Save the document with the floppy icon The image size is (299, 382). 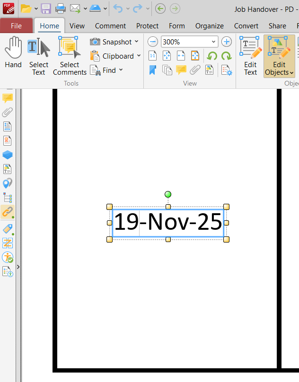coord(46,9)
